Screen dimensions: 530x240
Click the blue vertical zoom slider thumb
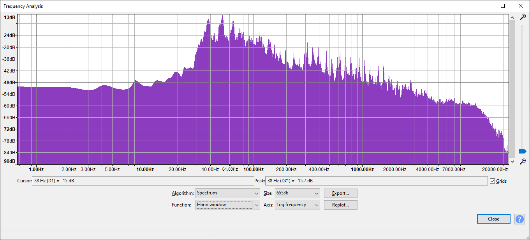tap(523, 151)
